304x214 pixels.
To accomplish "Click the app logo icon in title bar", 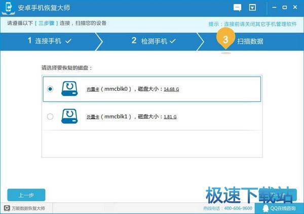I will [x=8, y=8].
